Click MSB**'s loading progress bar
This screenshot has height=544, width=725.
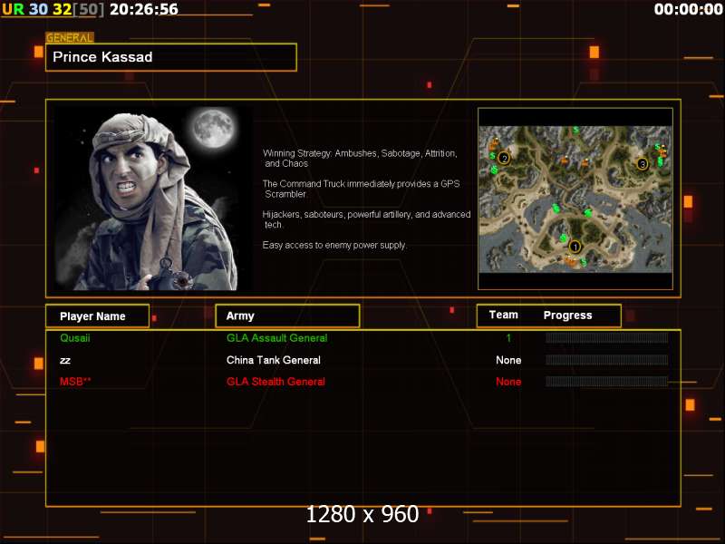[x=606, y=381]
